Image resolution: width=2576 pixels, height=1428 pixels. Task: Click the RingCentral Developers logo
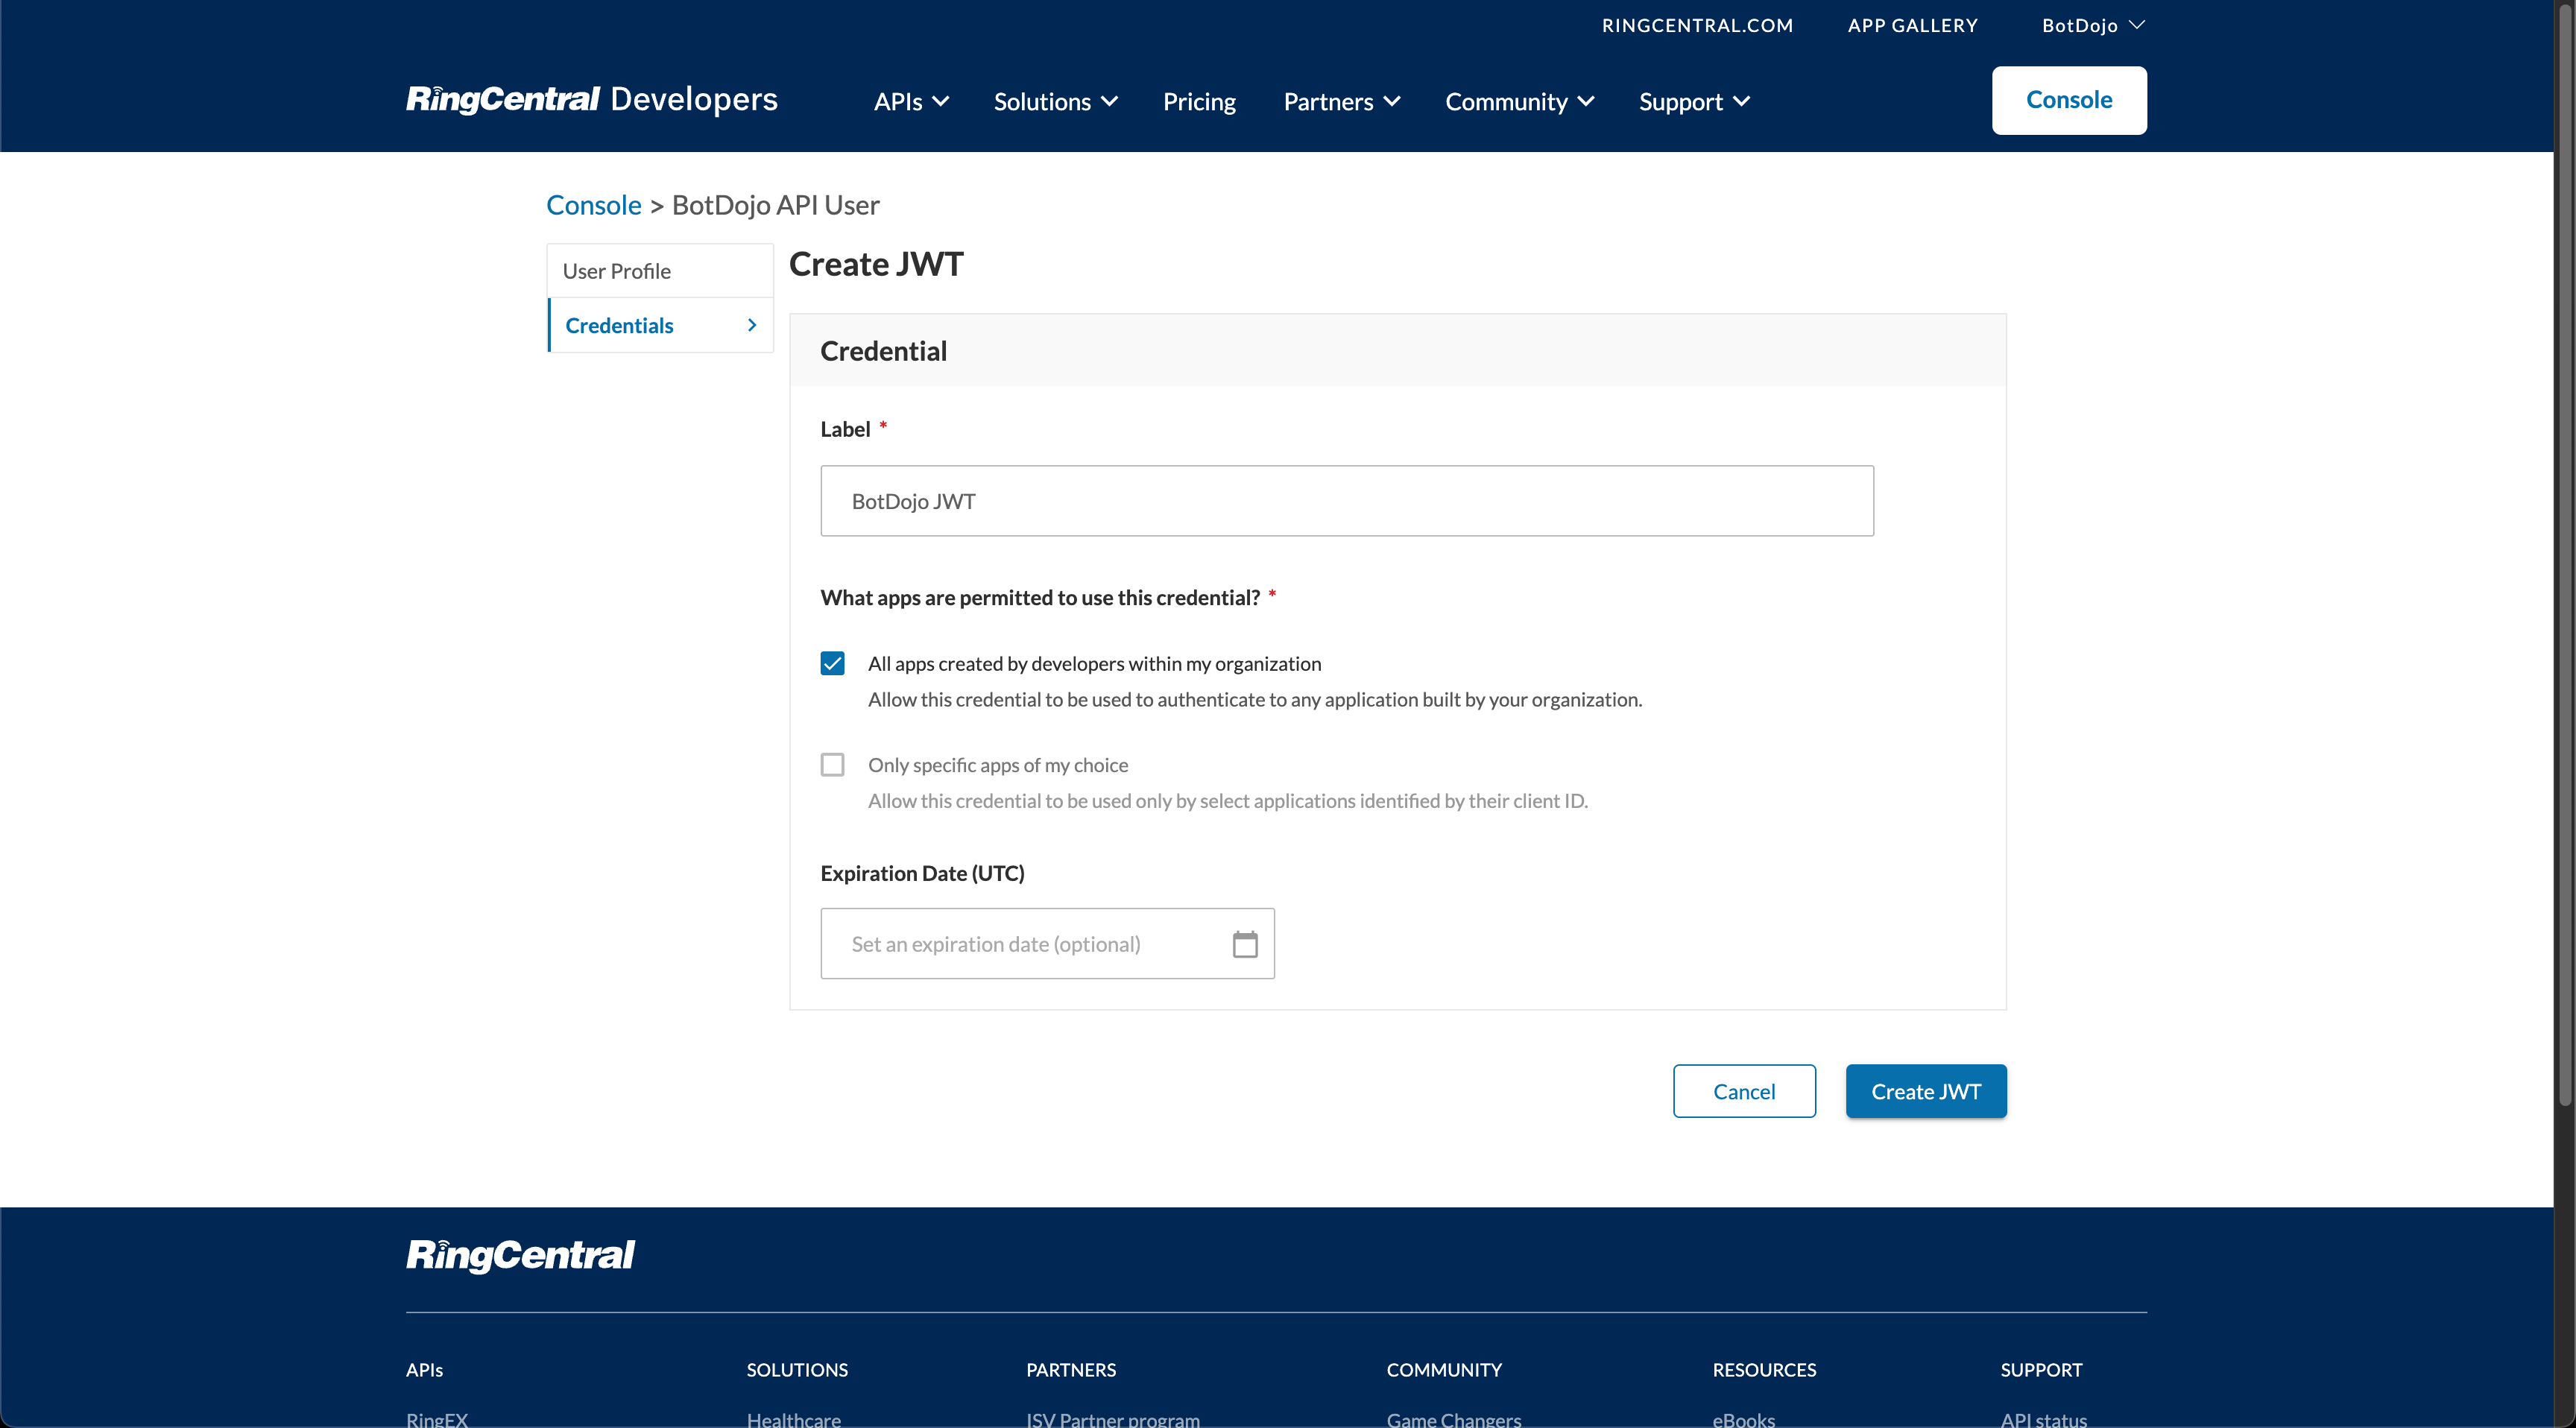(591, 99)
